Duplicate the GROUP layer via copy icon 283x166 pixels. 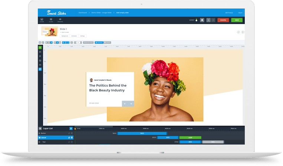pos(69,138)
